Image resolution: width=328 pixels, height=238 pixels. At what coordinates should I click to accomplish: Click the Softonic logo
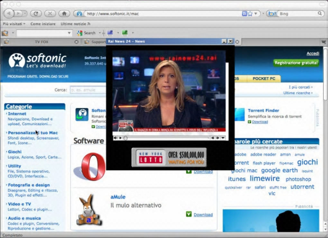click(37, 61)
